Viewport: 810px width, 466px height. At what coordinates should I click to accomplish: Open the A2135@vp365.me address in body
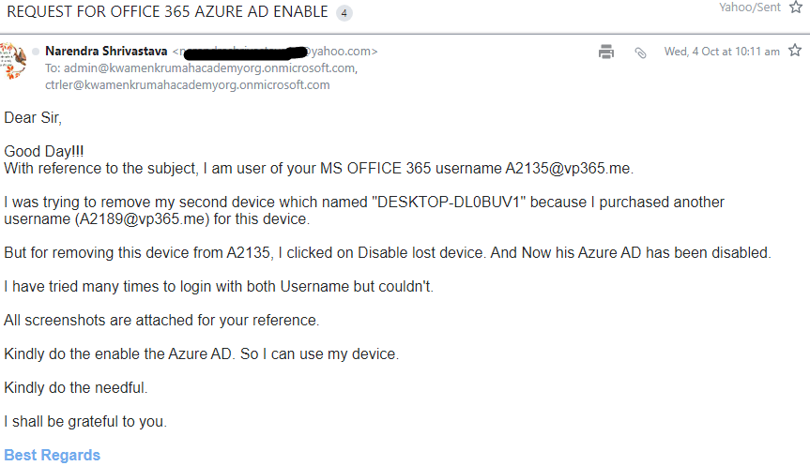tap(568, 168)
